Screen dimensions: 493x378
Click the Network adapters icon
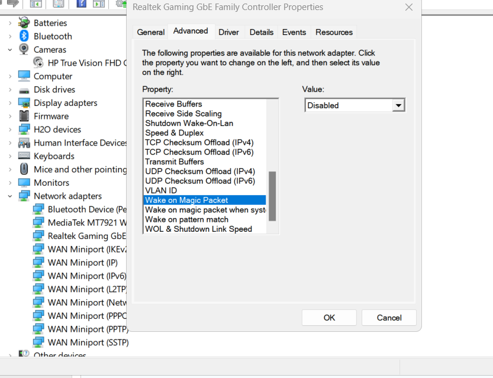[x=24, y=196]
